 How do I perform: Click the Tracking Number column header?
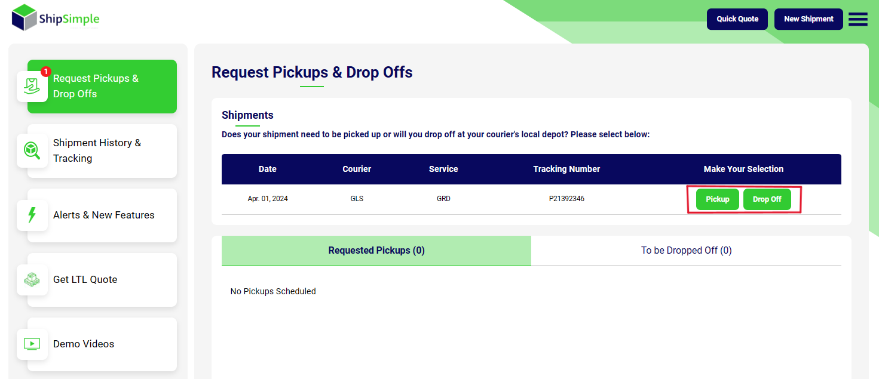point(566,169)
